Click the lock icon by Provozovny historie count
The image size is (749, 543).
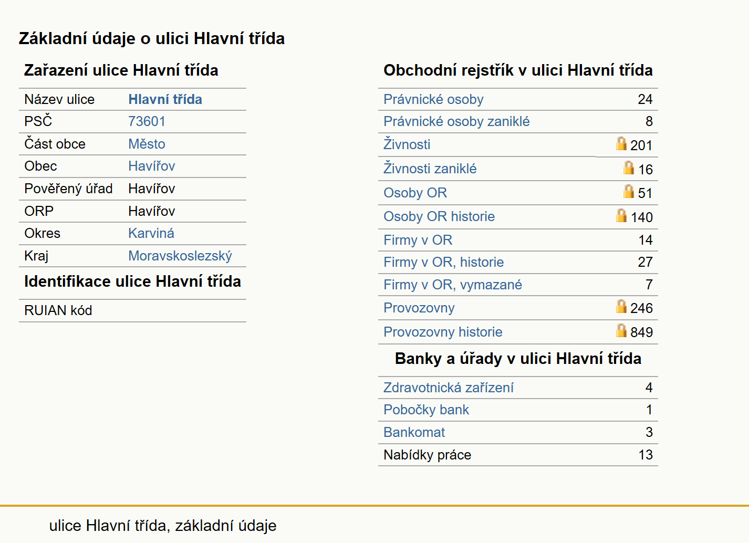(x=621, y=330)
